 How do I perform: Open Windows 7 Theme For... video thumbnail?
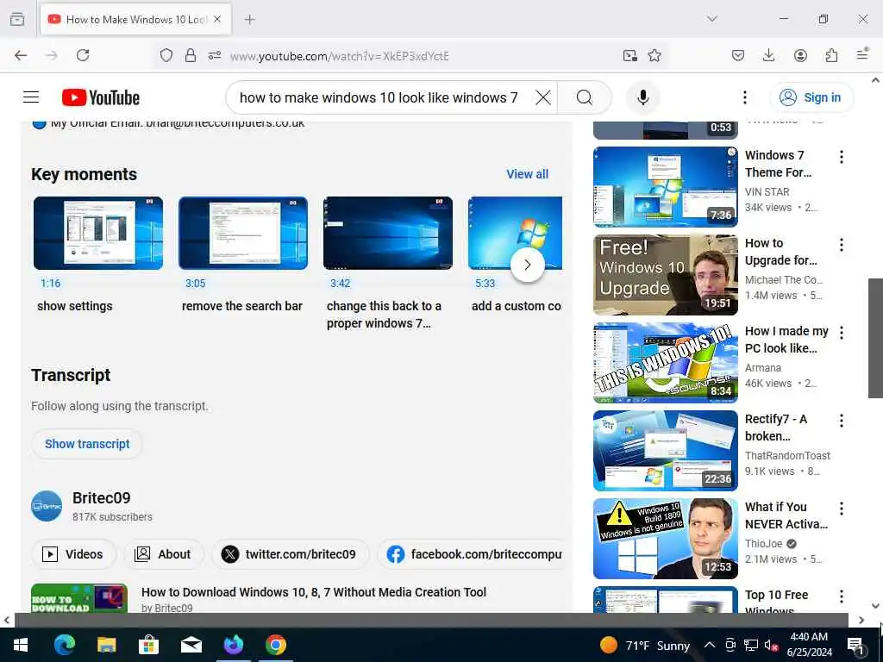point(665,187)
